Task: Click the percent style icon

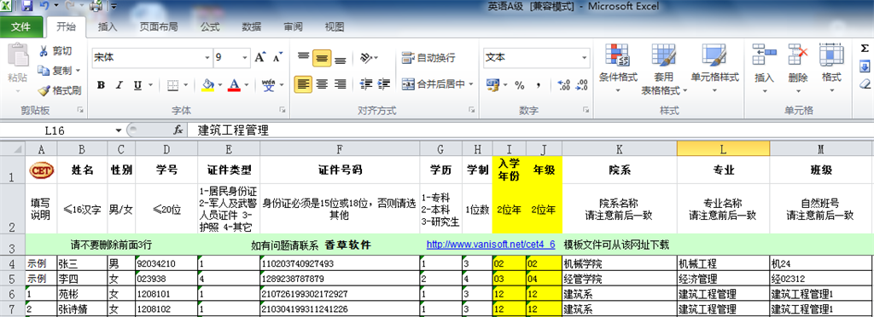Action: click(520, 84)
